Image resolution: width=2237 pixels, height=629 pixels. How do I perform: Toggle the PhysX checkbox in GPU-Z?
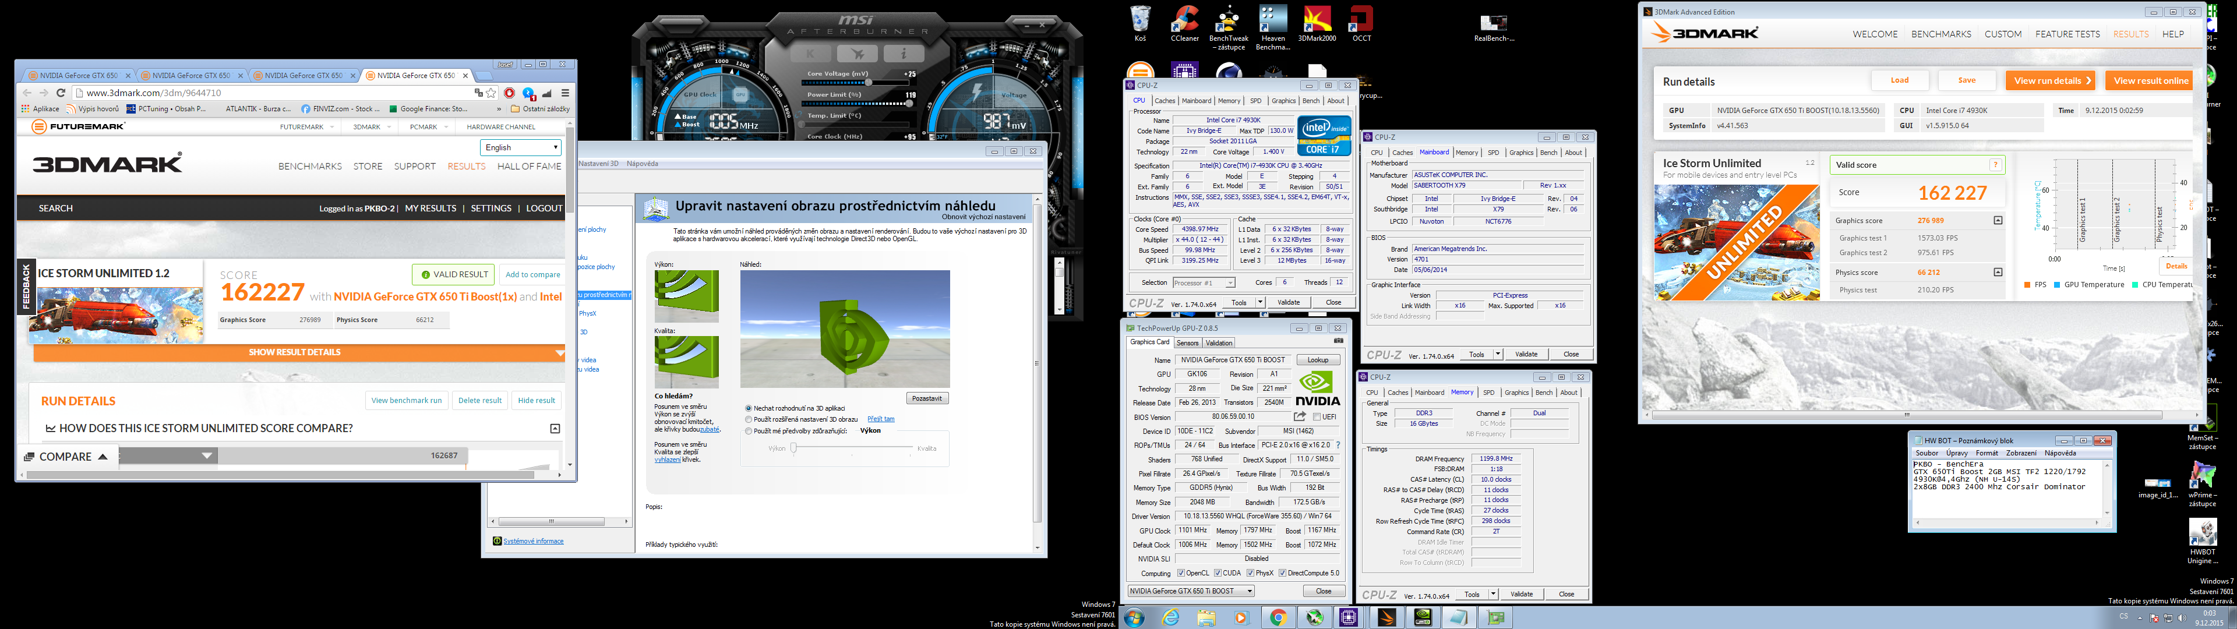point(1251,574)
